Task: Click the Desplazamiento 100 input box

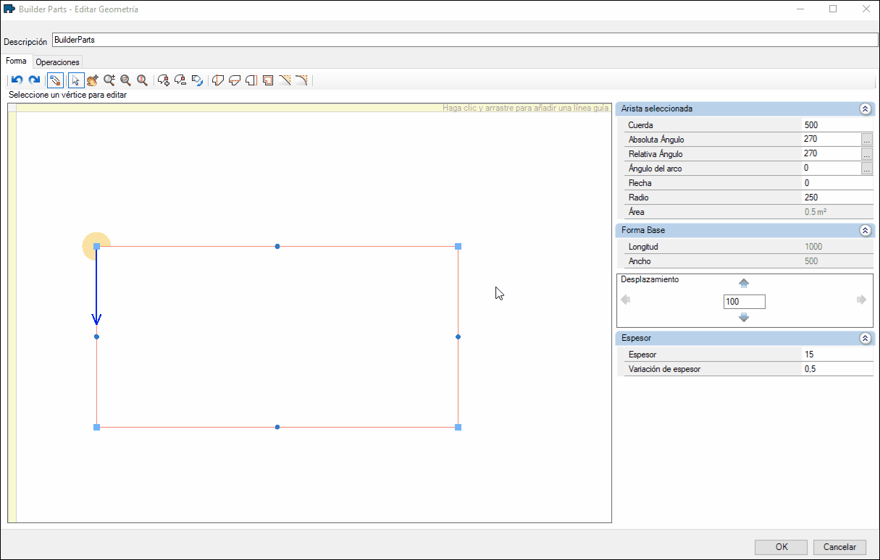Action: pyautogui.click(x=744, y=301)
